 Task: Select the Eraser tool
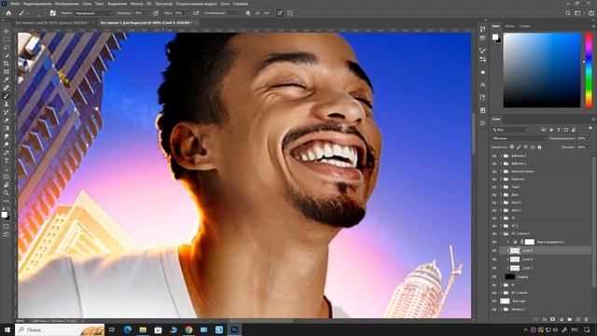(x=7, y=120)
